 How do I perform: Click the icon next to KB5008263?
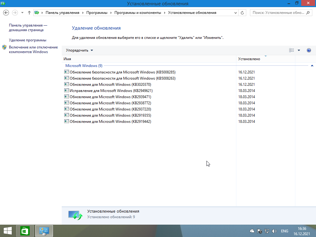pos(67,78)
